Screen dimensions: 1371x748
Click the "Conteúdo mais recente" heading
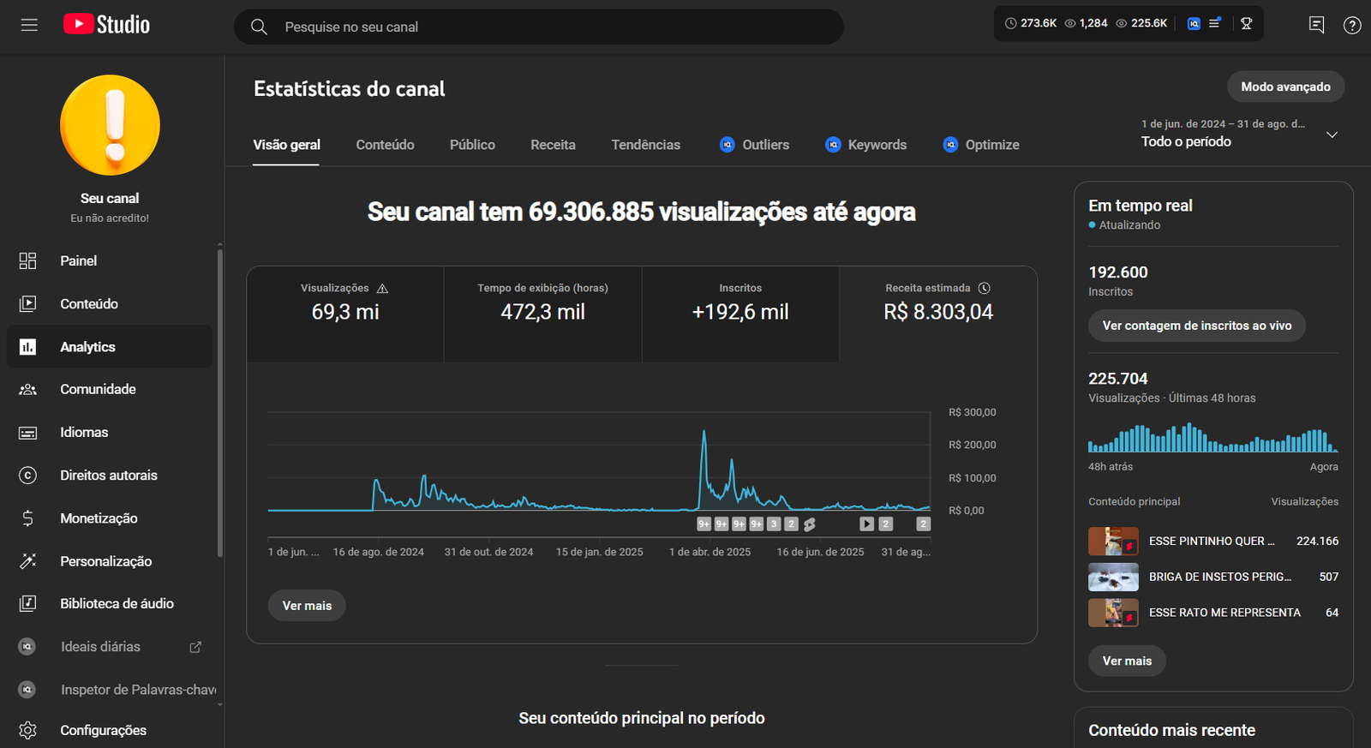click(1171, 730)
